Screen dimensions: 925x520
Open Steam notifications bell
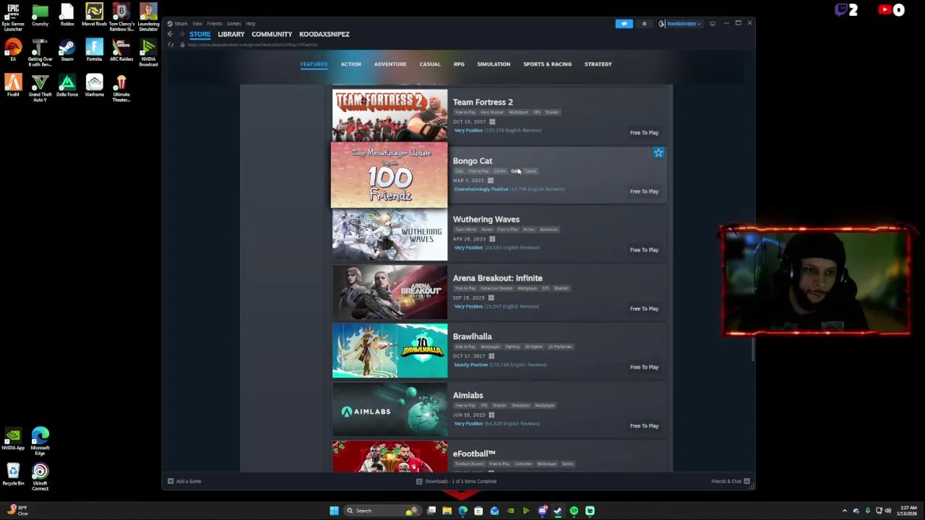(644, 24)
